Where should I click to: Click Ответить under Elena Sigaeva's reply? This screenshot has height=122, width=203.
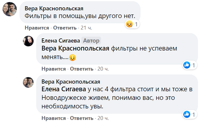[x=82, y=69]
